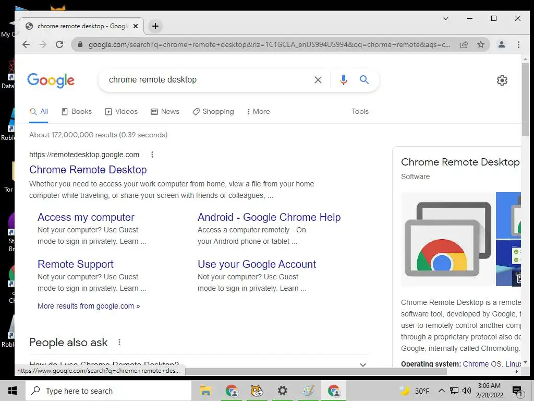This screenshot has height=401, width=534.
Task: Open options next to People also ask
Action: tap(119, 342)
